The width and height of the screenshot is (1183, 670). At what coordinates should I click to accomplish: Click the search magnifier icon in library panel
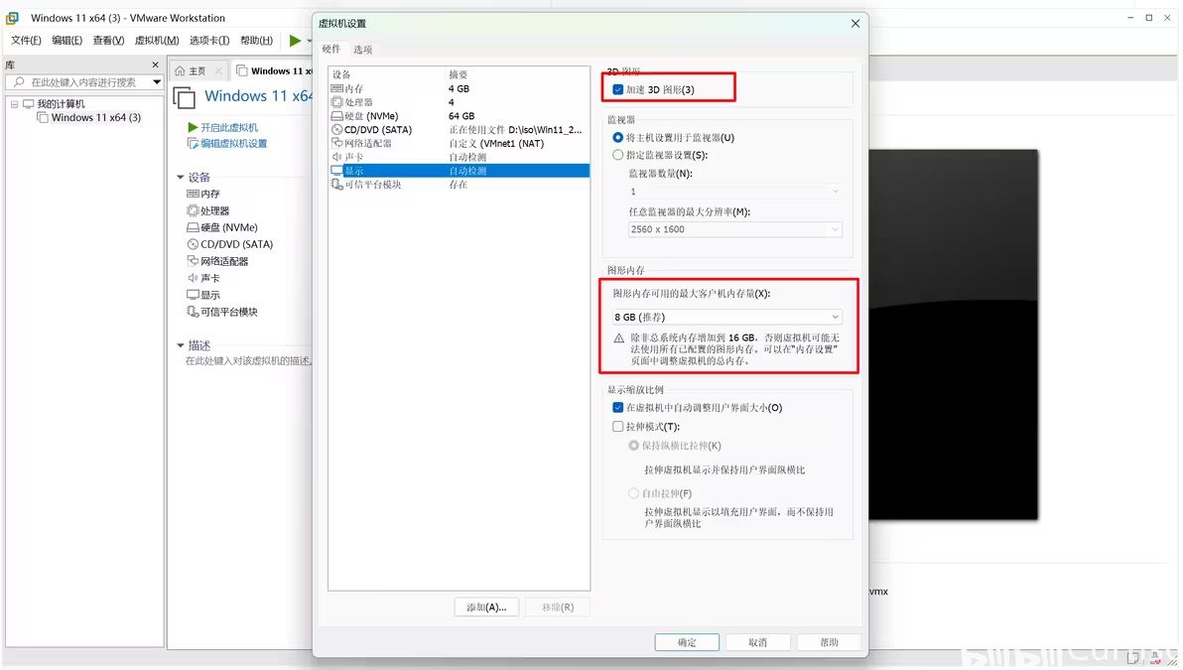(x=20, y=81)
